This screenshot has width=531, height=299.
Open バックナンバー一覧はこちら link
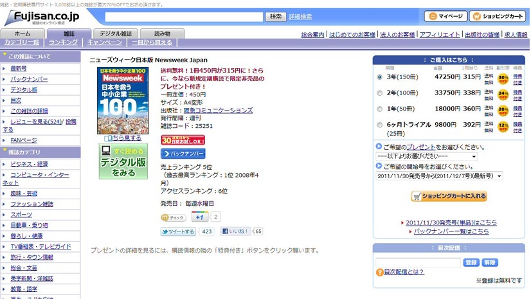pos(451,231)
